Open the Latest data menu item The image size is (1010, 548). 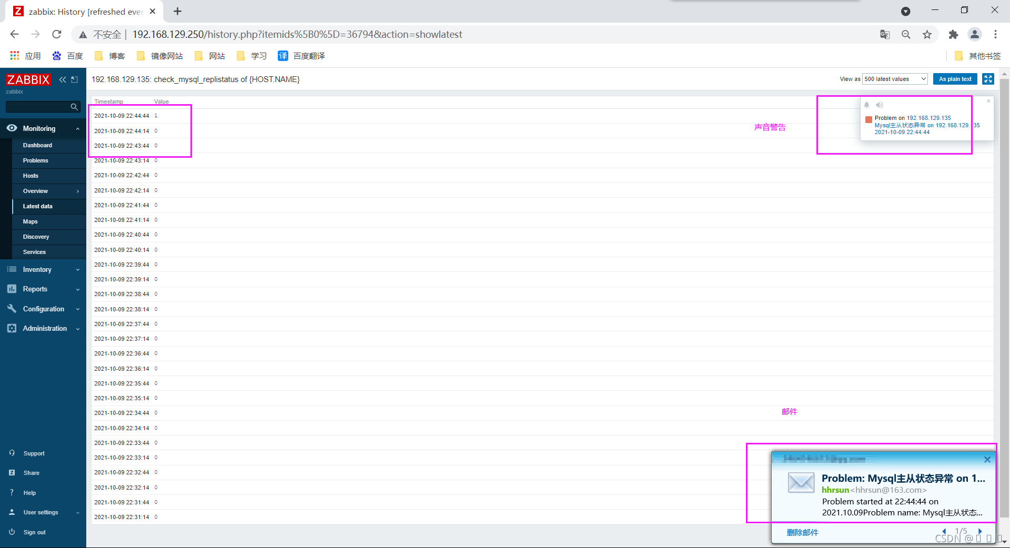(x=37, y=206)
